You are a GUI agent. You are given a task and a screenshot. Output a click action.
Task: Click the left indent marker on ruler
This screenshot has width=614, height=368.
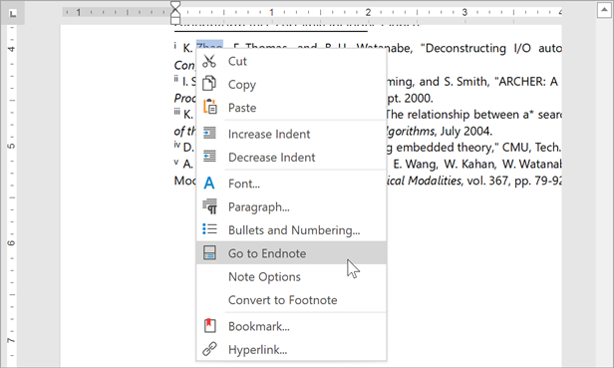(175, 21)
